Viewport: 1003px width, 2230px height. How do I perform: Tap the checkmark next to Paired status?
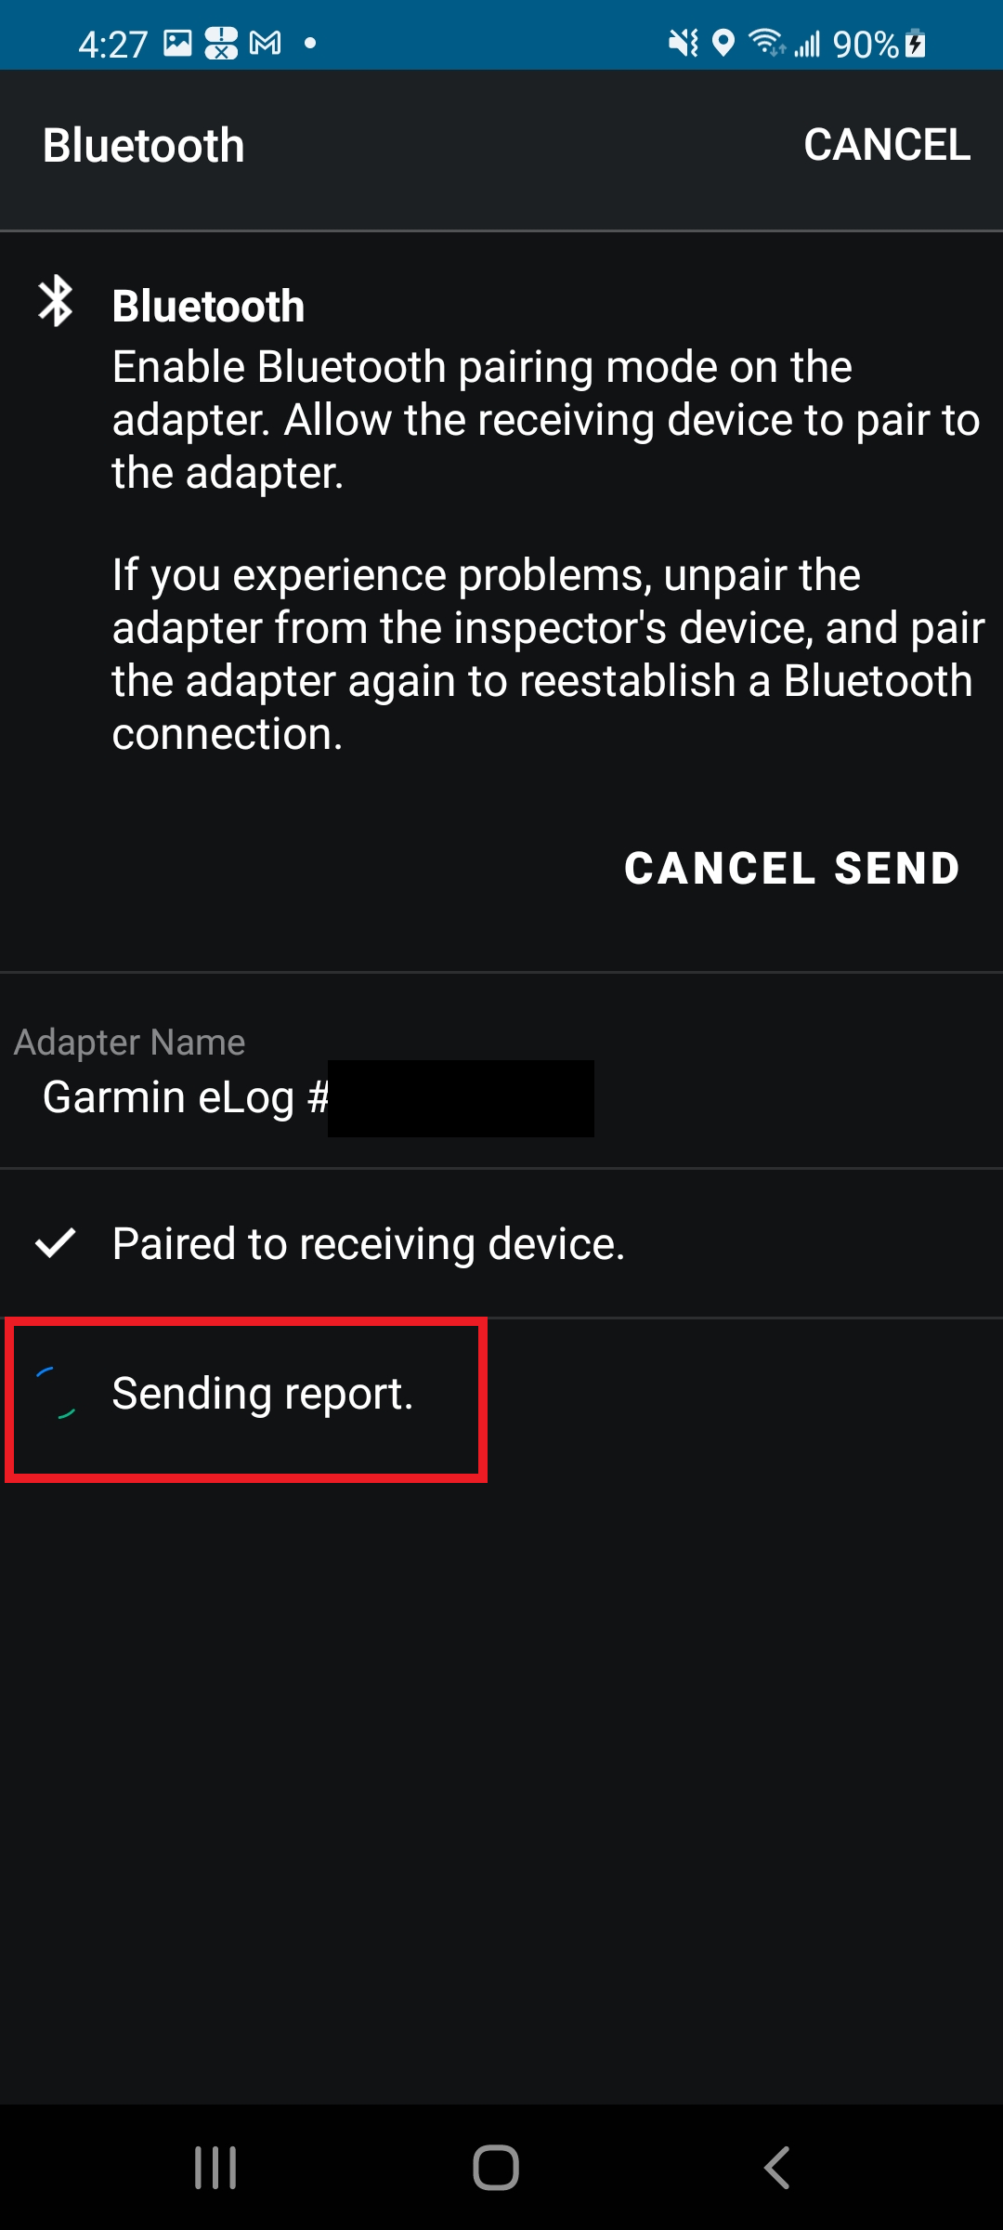click(x=55, y=1242)
